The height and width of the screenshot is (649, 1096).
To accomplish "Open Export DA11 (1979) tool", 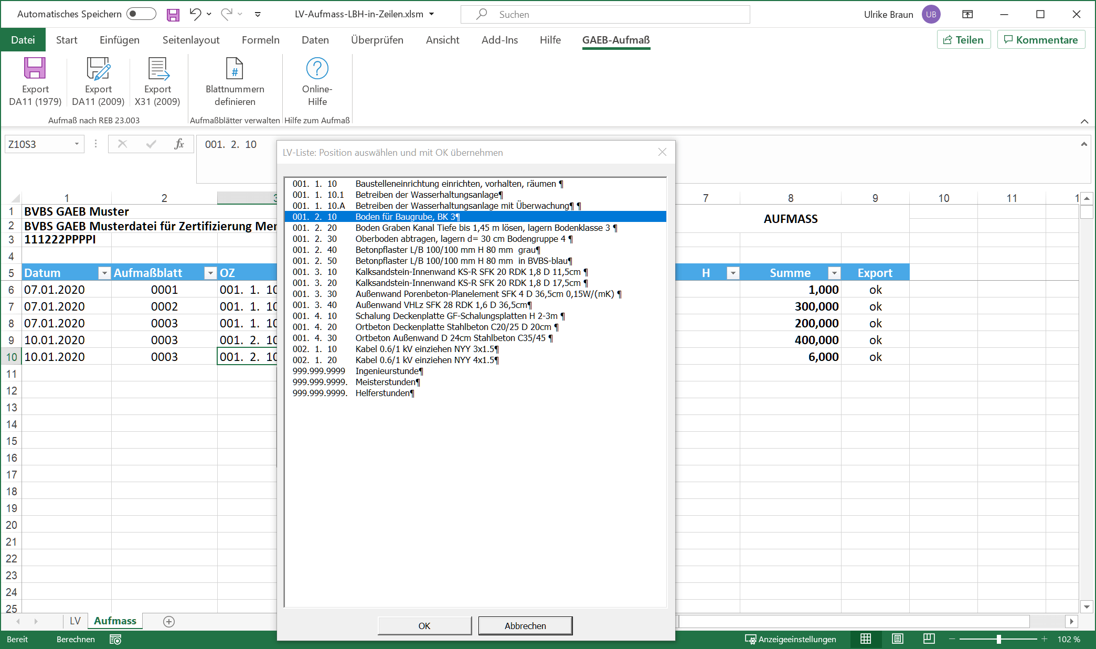I will (35, 81).
